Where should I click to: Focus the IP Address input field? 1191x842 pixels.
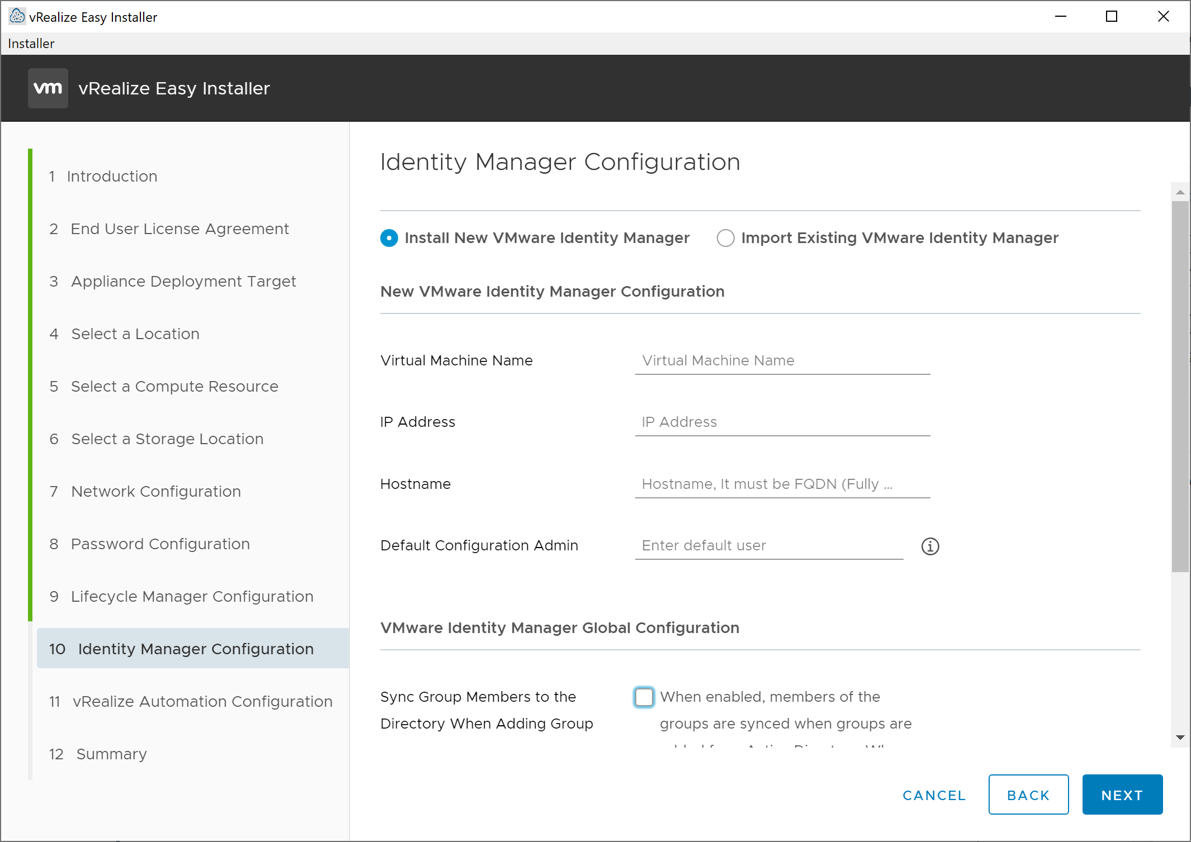(782, 422)
